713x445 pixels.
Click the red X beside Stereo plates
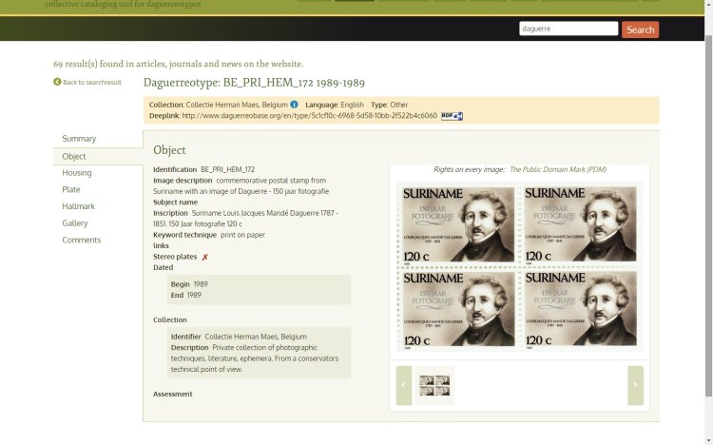click(204, 257)
